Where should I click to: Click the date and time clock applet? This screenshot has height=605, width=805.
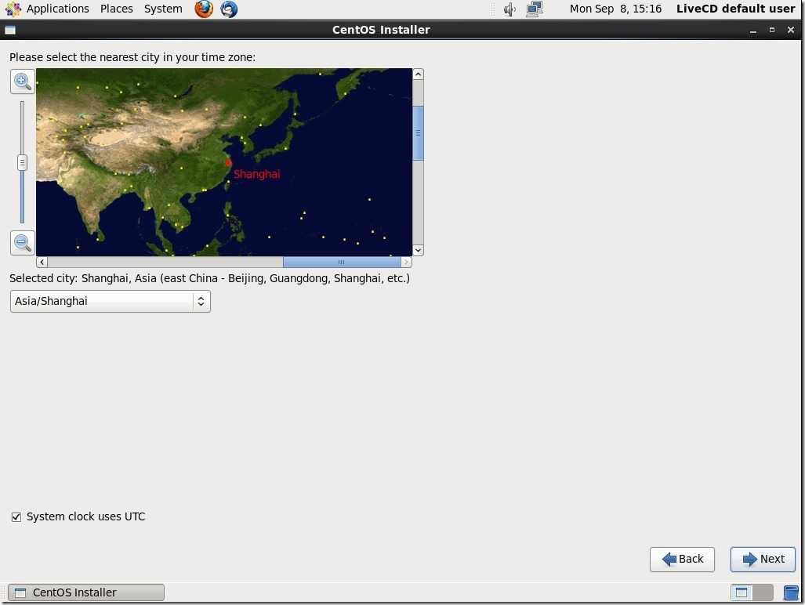(615, 9)
